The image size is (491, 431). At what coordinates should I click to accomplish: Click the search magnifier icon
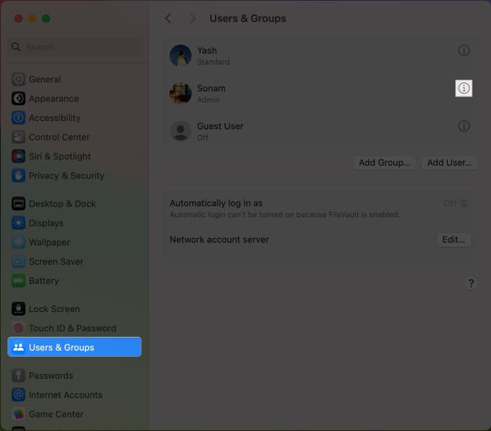coord(16,47)
